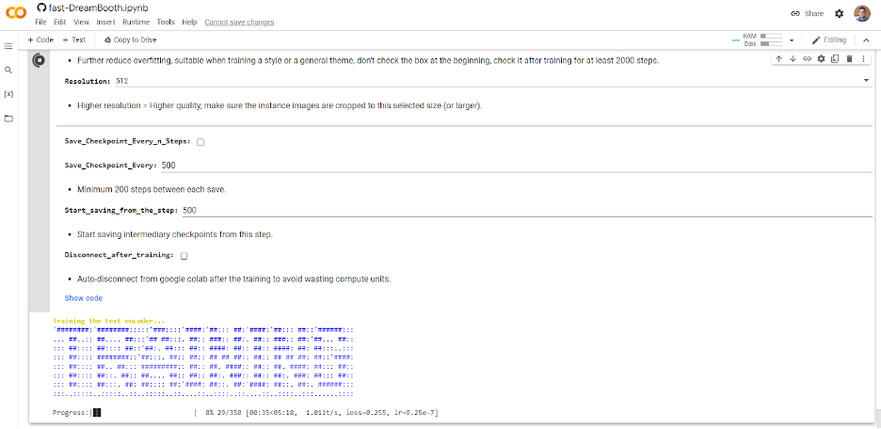881x429 pixels.
Task: Open the table of contents sidebar
Action: pyautogui.click(x=8, y=46)
